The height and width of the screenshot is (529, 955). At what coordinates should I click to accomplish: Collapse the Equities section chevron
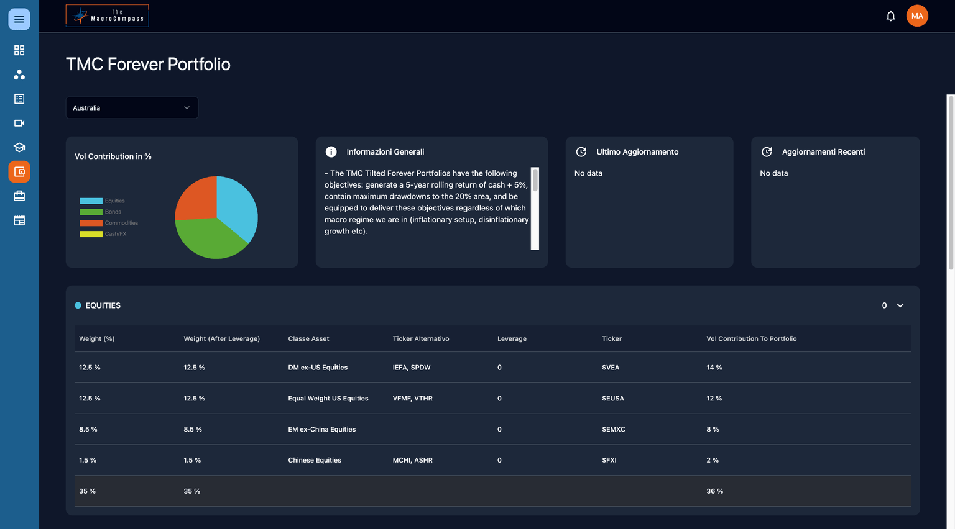coord(900,305)
